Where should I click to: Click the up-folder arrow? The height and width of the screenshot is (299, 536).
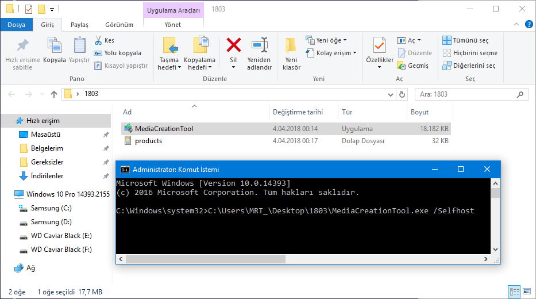click(x=53, y=94)
